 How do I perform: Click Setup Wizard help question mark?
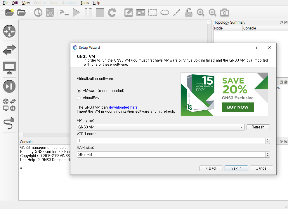[x=256, y=47]
